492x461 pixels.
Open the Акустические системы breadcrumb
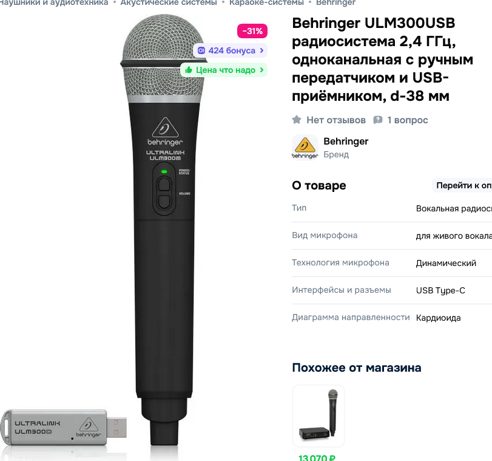pyautogui.click(x=169, y=3)
